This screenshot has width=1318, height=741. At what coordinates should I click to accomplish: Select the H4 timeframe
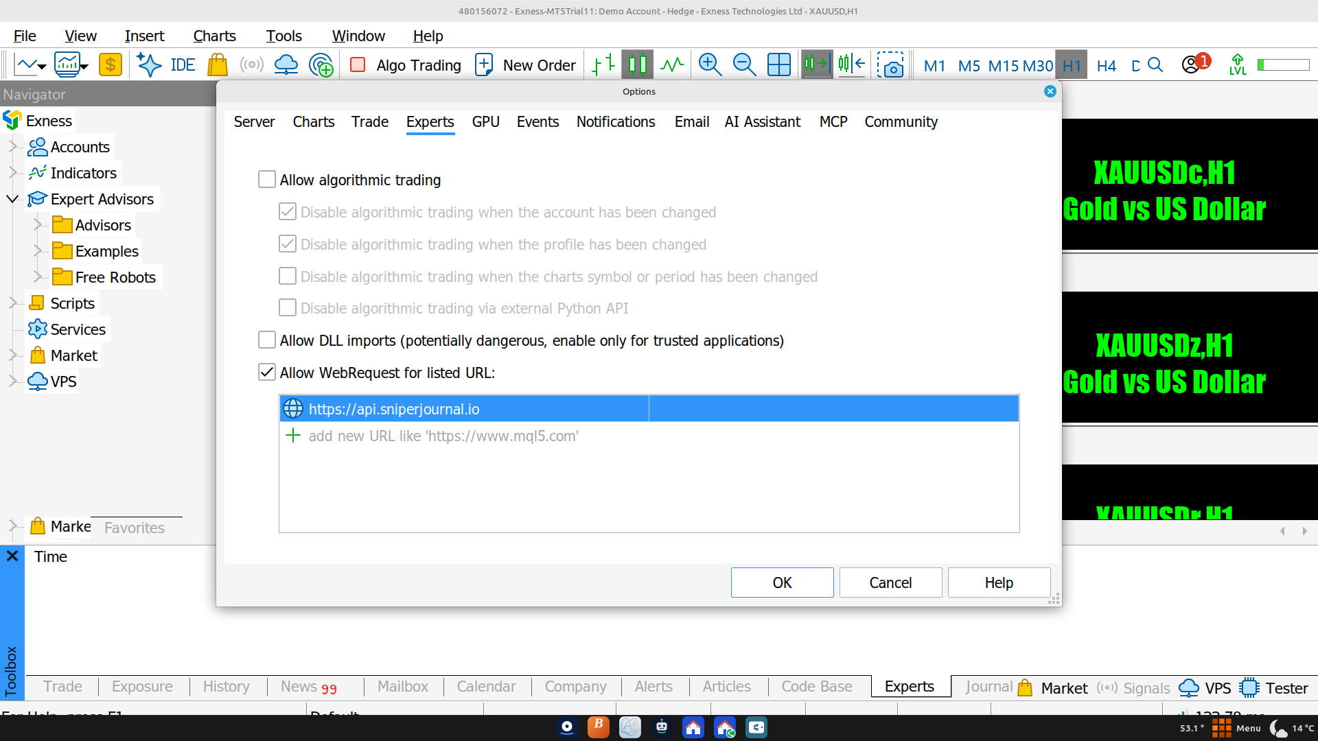[1107, 66]
